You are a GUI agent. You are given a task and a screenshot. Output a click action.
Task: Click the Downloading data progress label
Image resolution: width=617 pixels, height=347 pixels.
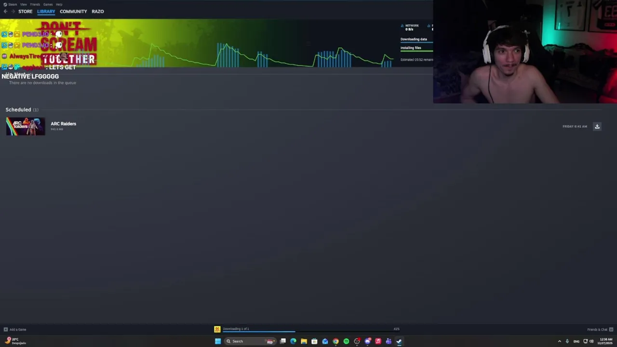tap(414, 39)
